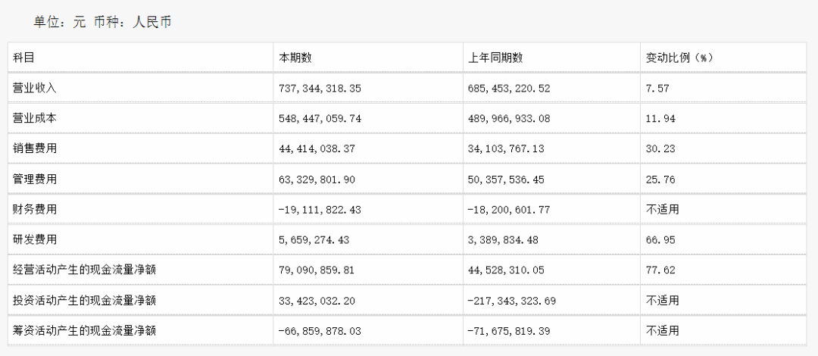Click the 营业成本 current value 548,447,059.74

click(320, 119)
